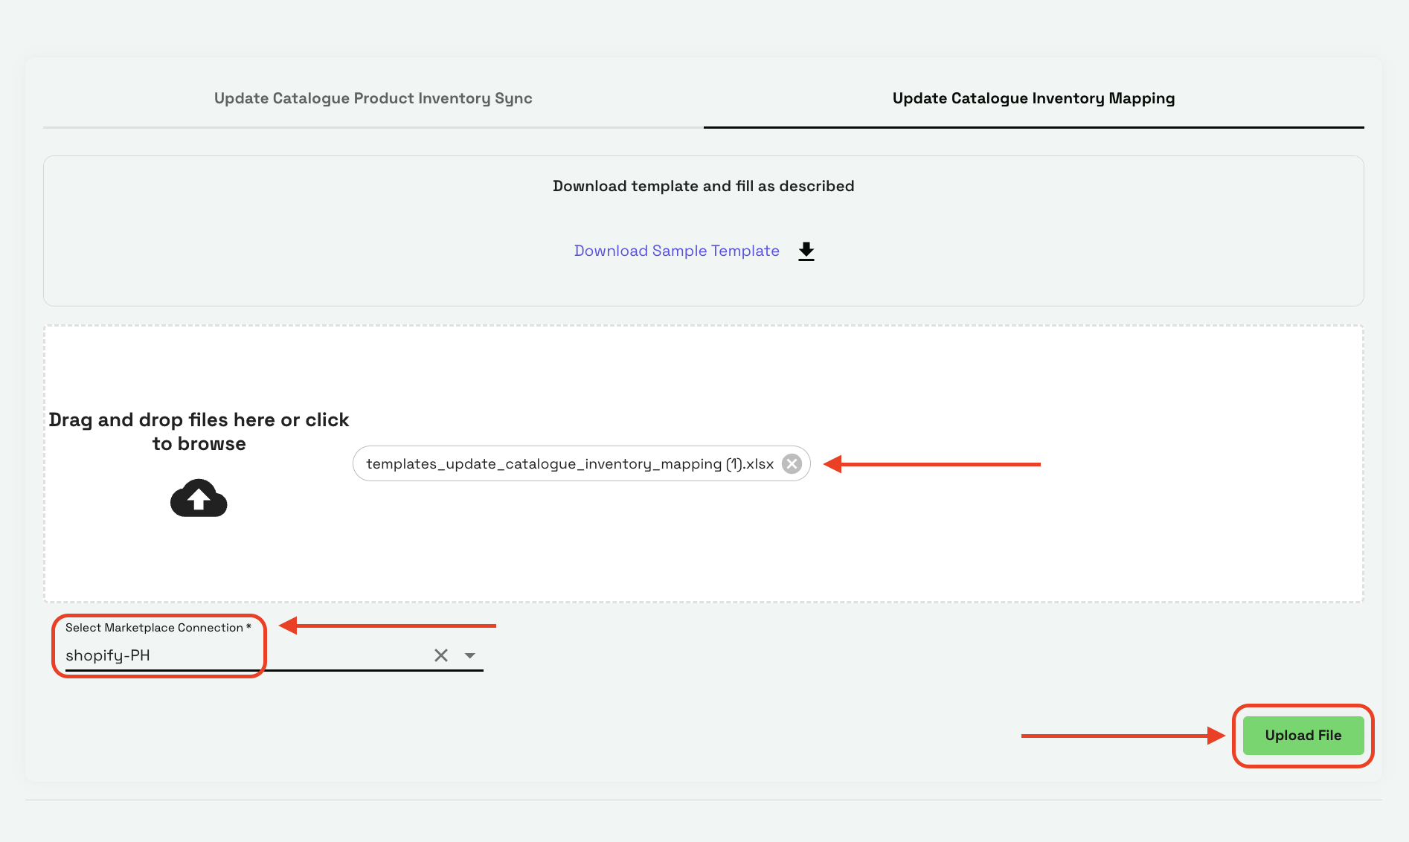Screen dimensions: 1409x842
Task: Click the templates_update_catalogue_inventory_mapping file name
Action: pos(570,464)
